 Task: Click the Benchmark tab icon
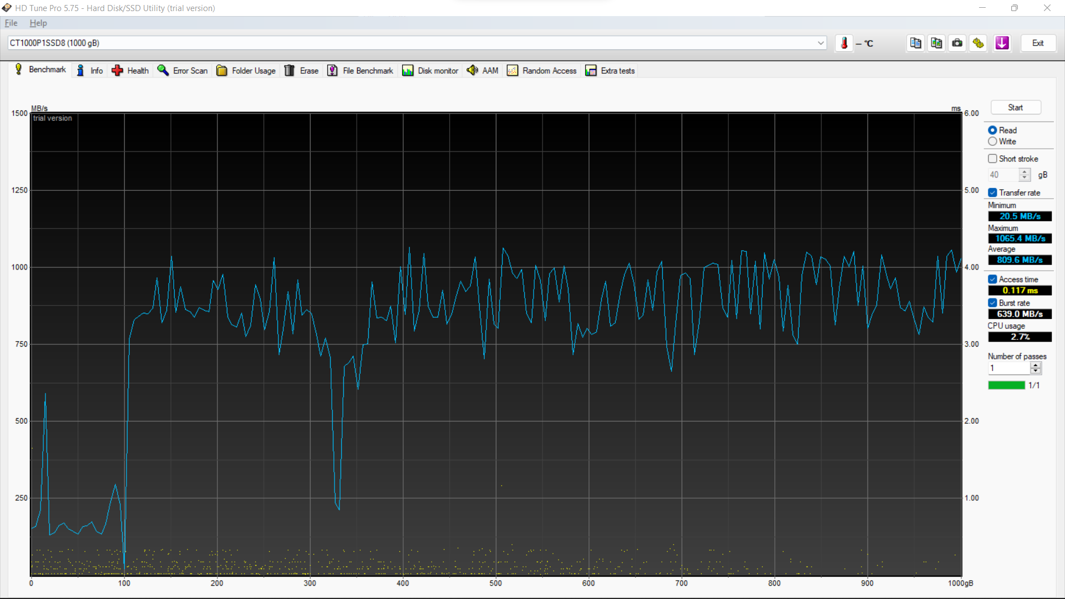18,70
